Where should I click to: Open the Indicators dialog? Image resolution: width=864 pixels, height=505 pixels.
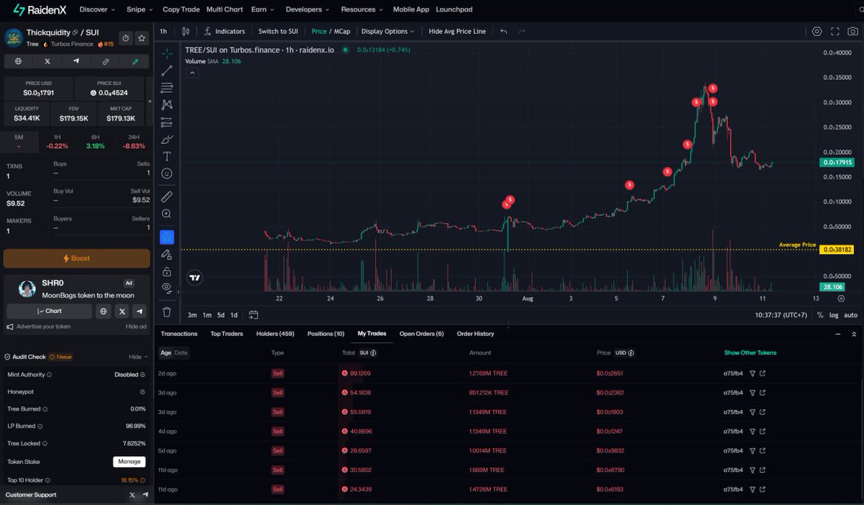coord(225,31)
